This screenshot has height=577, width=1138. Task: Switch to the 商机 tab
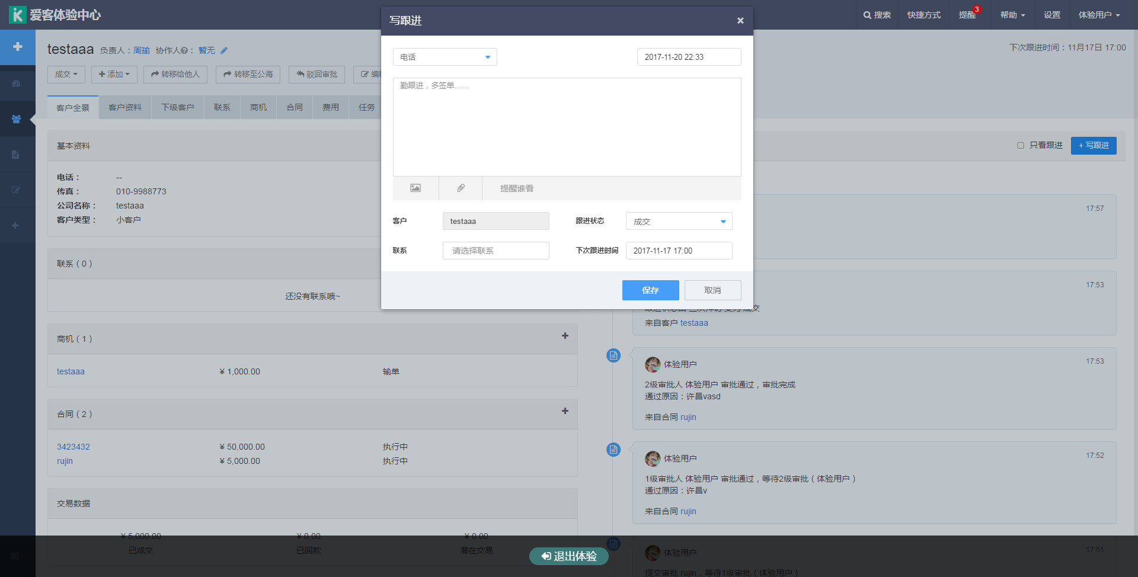click(258, 107)
